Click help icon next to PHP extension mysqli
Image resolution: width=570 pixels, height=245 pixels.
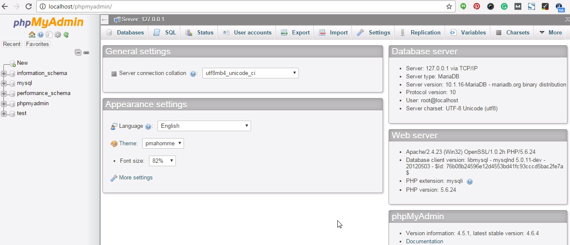[x=470, y=182]
